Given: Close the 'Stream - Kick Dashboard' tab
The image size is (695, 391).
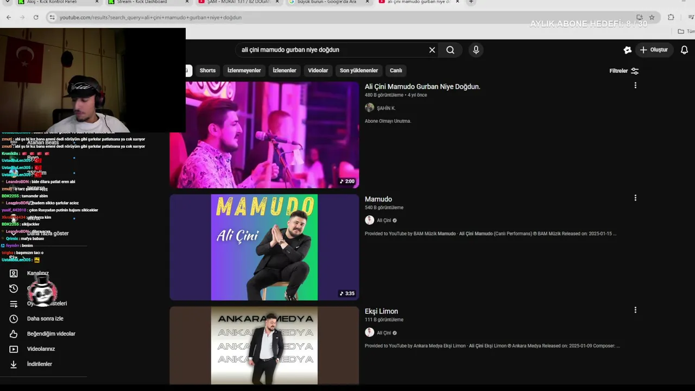Looking at the screenshot, I should tap(187, 2).
